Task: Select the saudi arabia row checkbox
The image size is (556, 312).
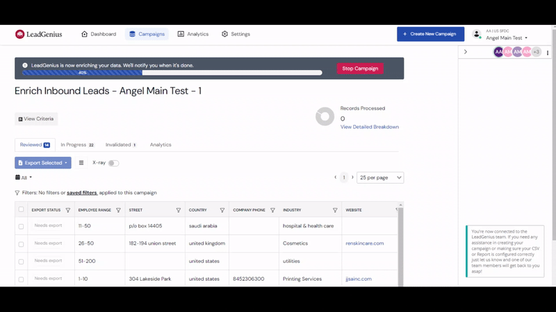Action: point(21,227)
